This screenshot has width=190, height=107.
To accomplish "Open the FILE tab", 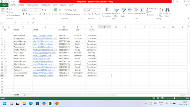I will (4, 5).
